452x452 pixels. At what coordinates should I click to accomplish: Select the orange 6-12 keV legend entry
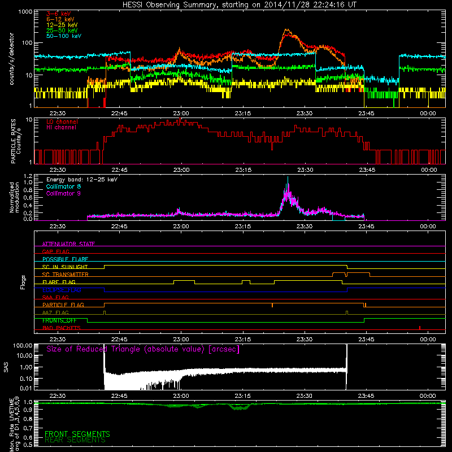tap(60, 19)
